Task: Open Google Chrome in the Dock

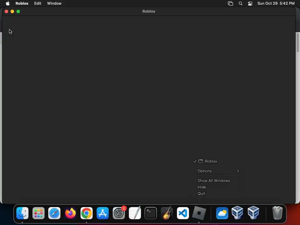Action: click(86, 213)
